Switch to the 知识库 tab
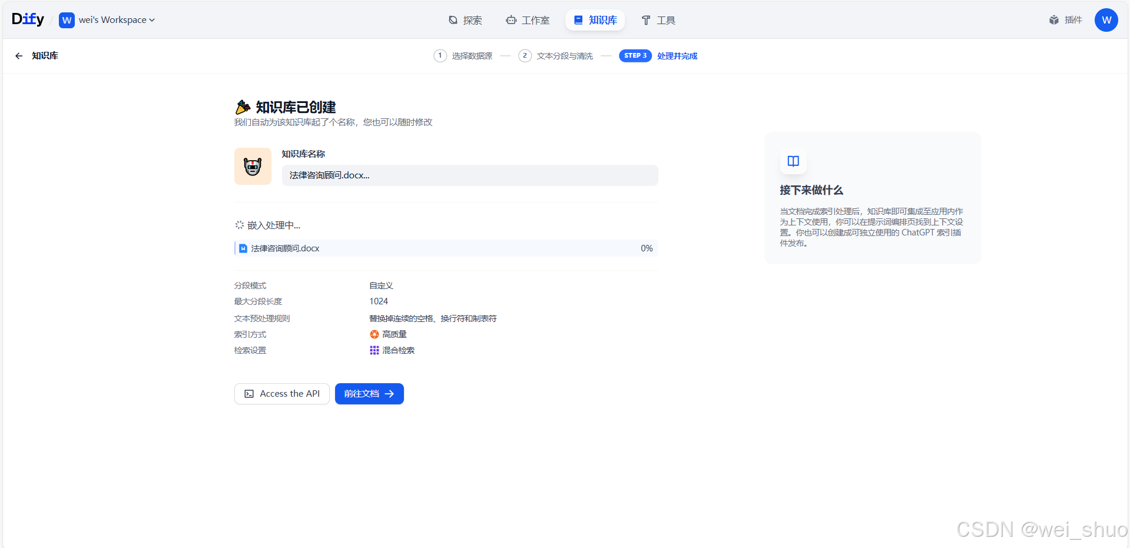1130x548 pixels. (x=595, y=19)
